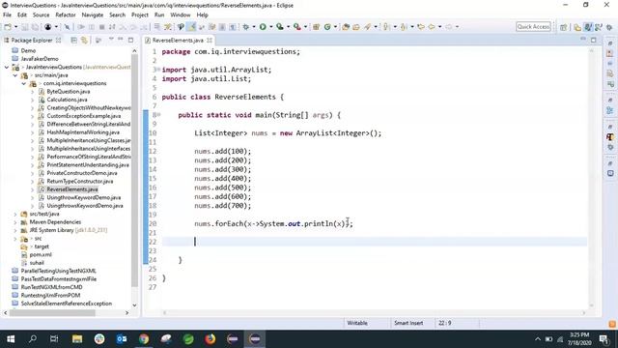Select the ReverseElements.java editor tab
Viewport: 618px width, 348px height.
(x=178, y=41)
